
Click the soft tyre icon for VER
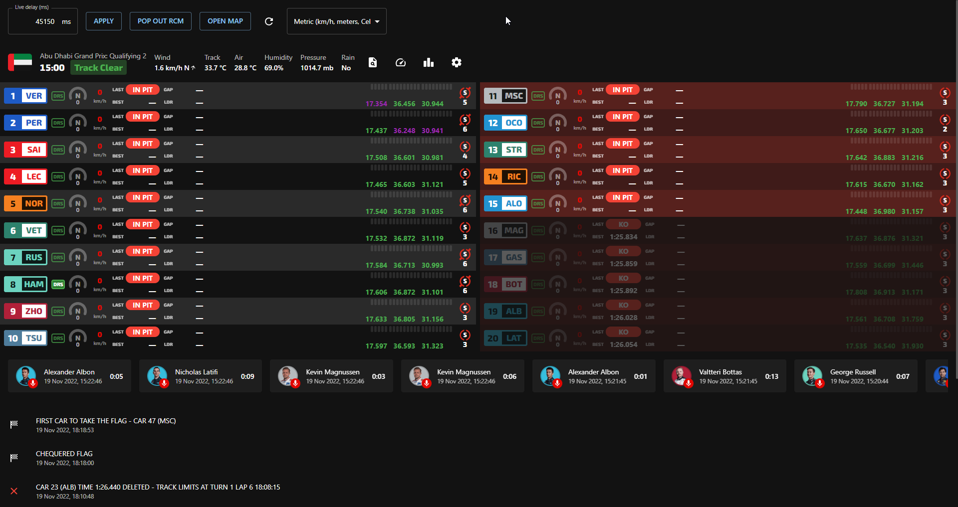[x=465, y=93]
